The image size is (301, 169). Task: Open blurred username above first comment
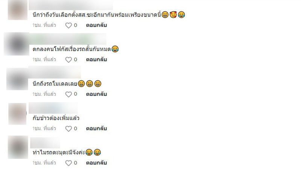click(71, 5)
